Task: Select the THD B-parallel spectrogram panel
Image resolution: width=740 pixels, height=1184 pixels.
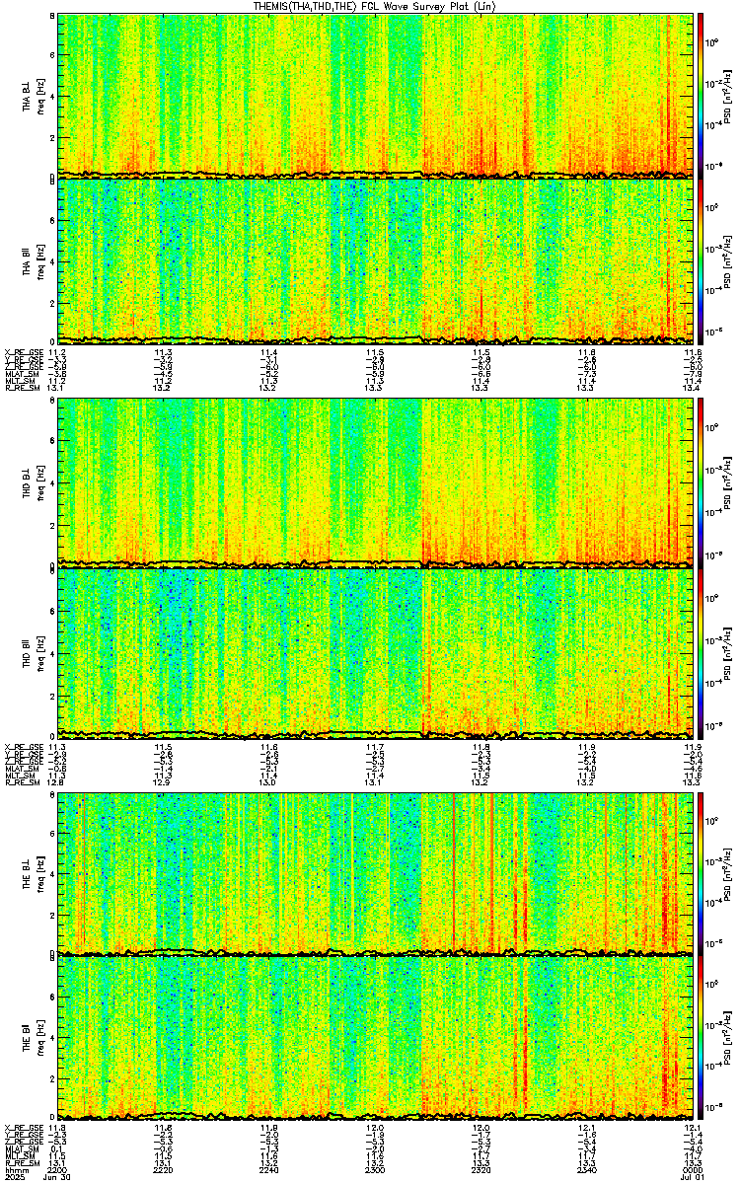Action: (375, 651)
